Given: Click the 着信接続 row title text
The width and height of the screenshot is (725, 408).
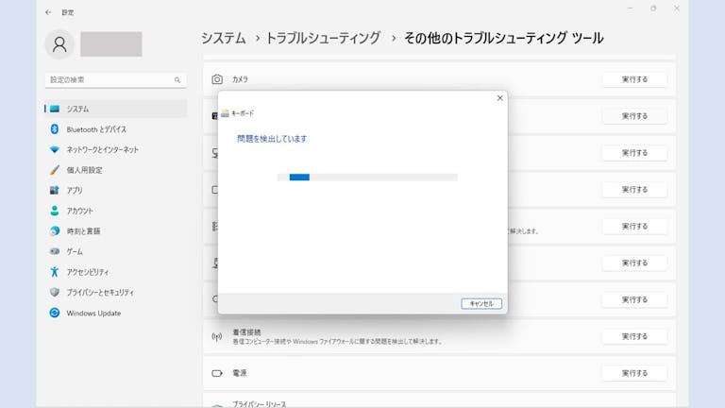Looking at the screenshot, I should point(246,332).
